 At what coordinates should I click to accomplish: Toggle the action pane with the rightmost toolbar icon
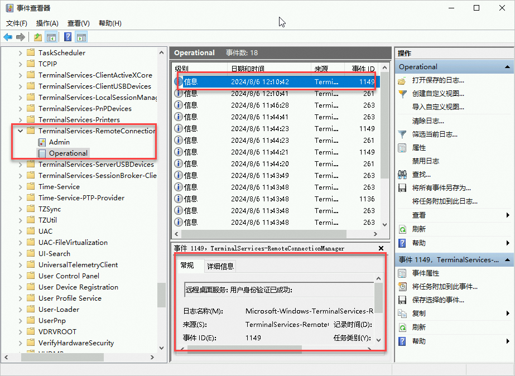[x=81, y=37]
